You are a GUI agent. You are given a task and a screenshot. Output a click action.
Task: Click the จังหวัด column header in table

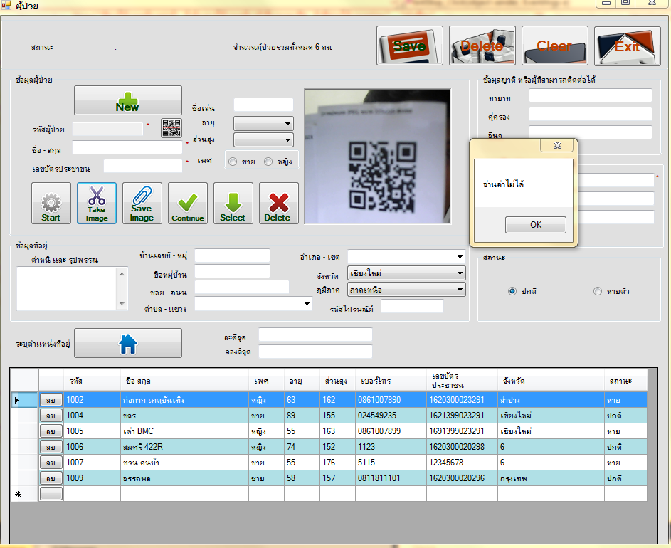click(x=551, y=381)
